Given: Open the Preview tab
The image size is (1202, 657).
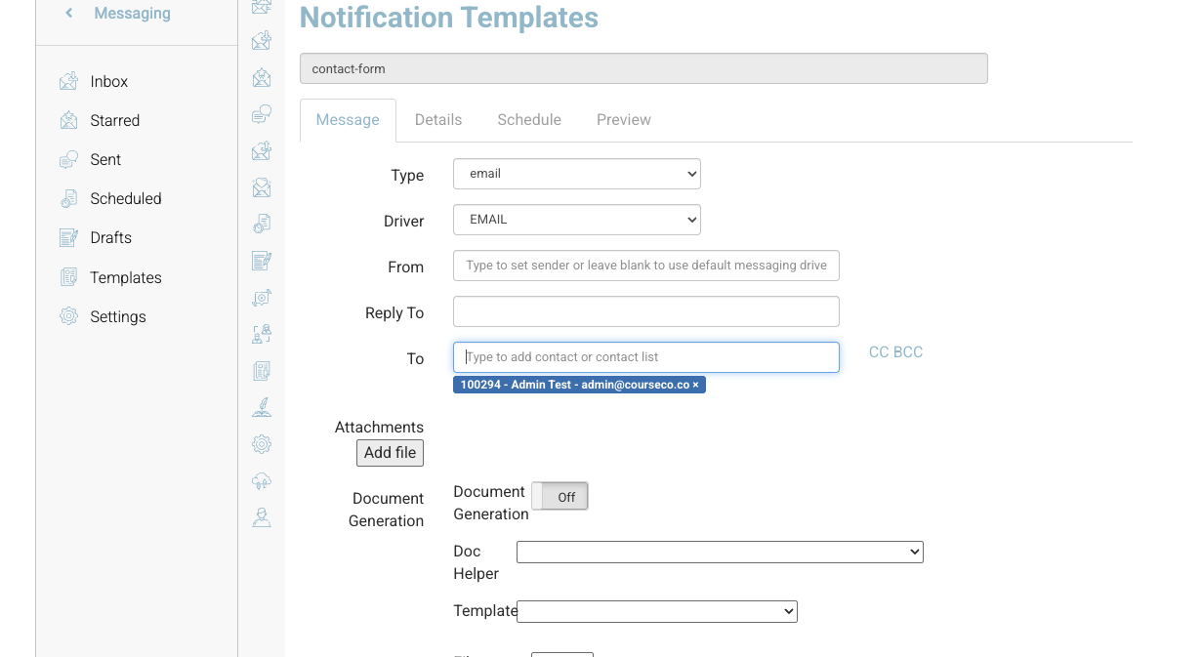Looking at the screenshot, I should coord(623,119).
